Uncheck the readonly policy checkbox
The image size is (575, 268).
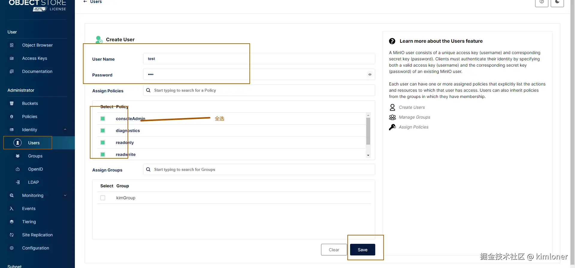(103, 143)
